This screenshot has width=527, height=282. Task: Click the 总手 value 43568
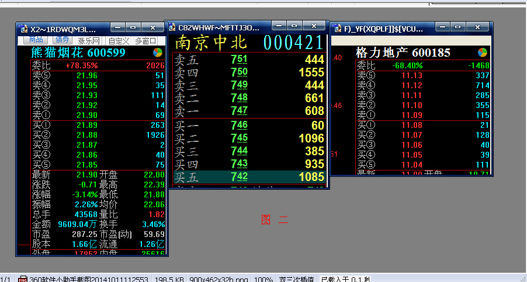[86, 214]
